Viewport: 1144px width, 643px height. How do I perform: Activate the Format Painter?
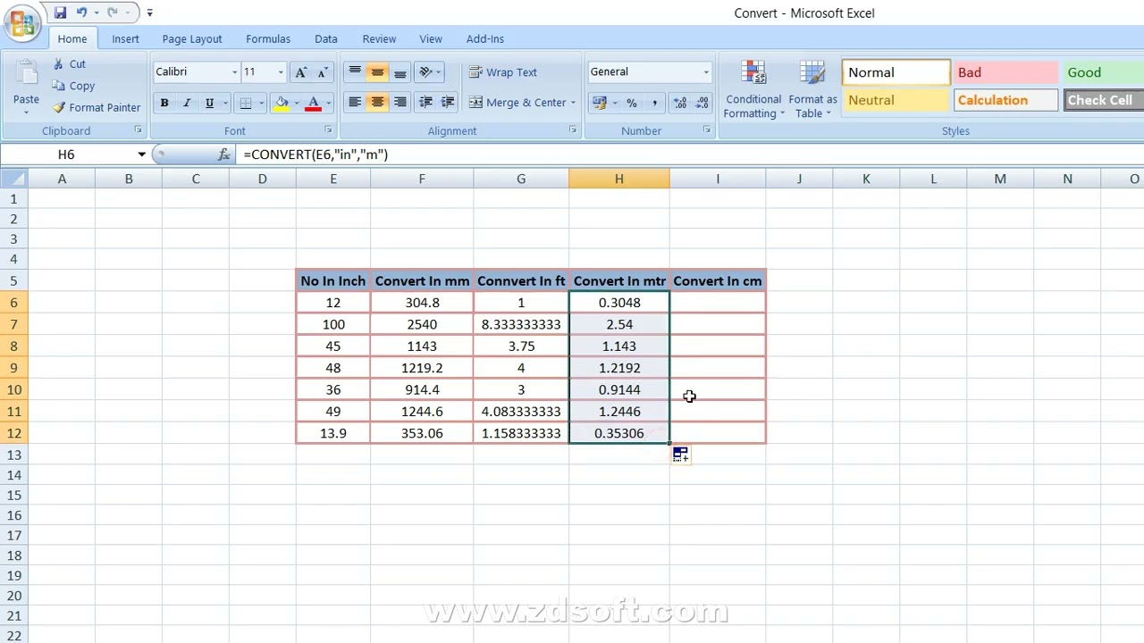(97, 107)
